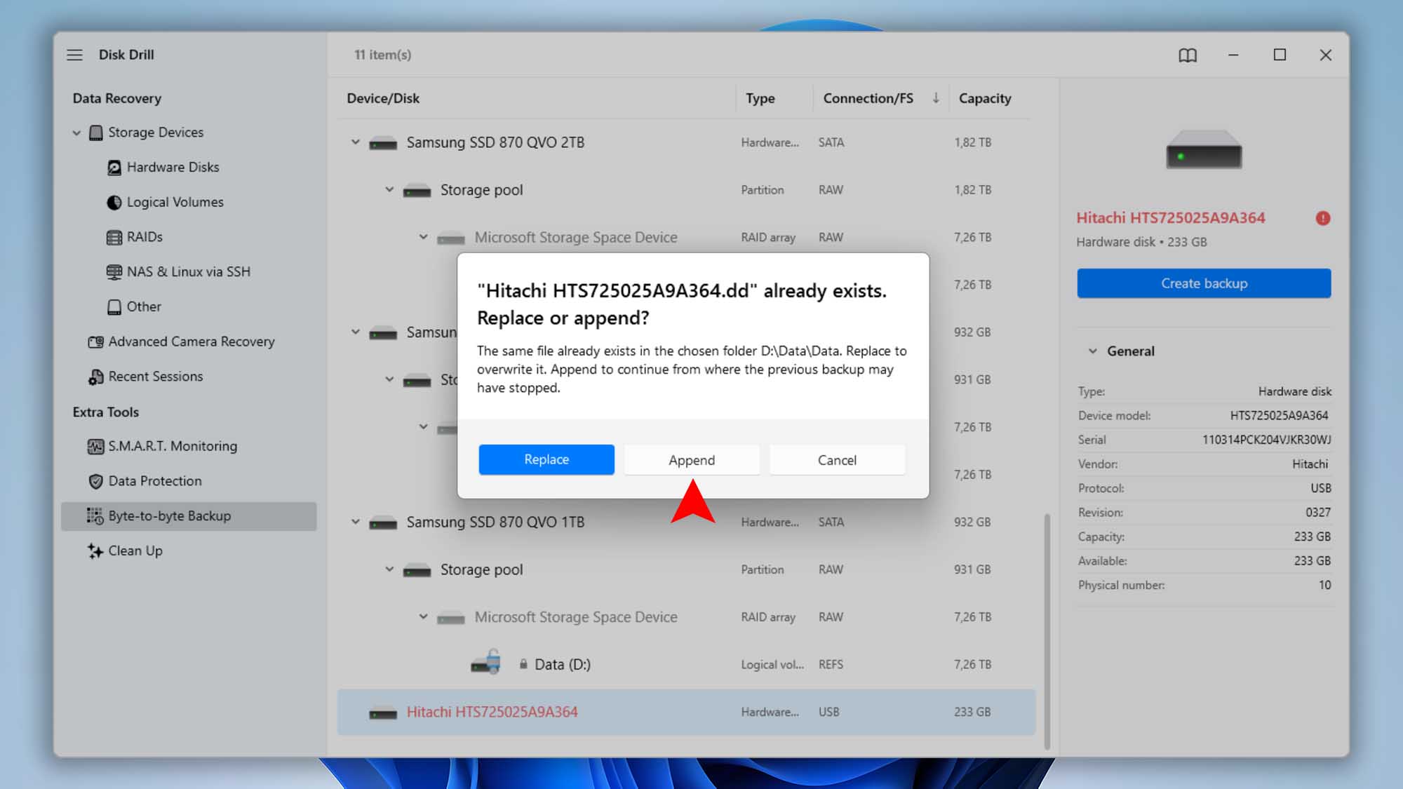This screenshot has height=789, width=1403.
Task: Open Hardware Disks in sidebar
Action: 173,168
